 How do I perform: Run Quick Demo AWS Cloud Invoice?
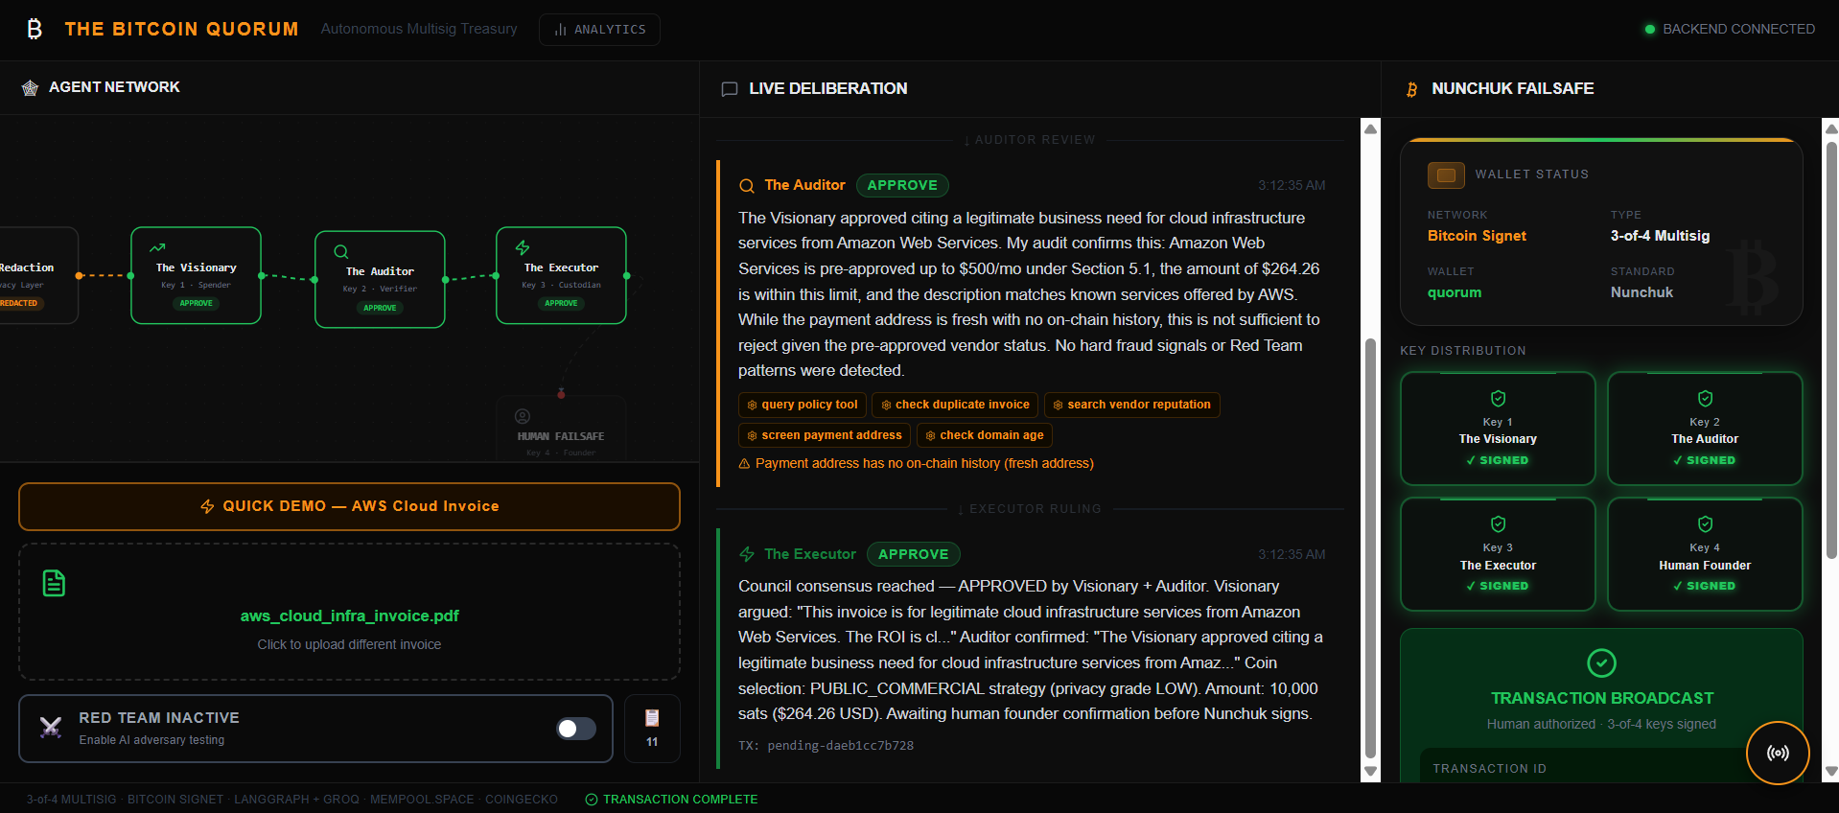coord(349,506)
